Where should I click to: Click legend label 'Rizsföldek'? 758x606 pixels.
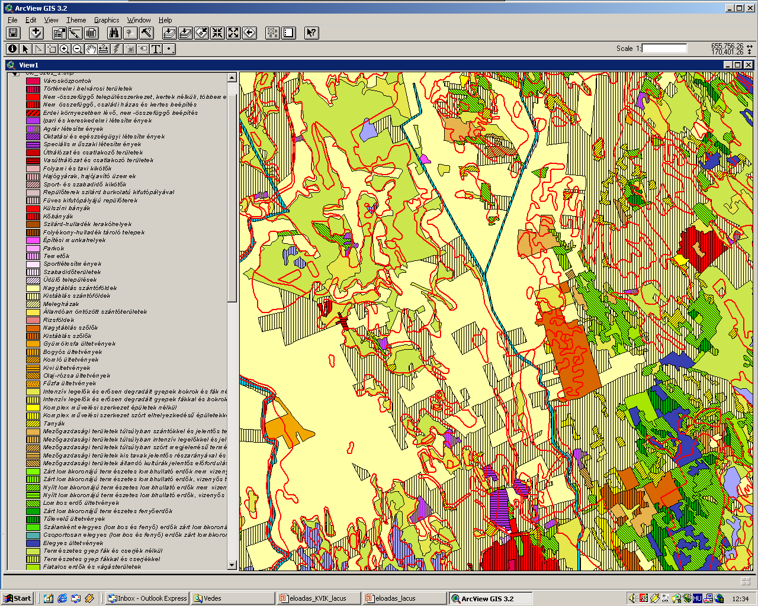59,320
